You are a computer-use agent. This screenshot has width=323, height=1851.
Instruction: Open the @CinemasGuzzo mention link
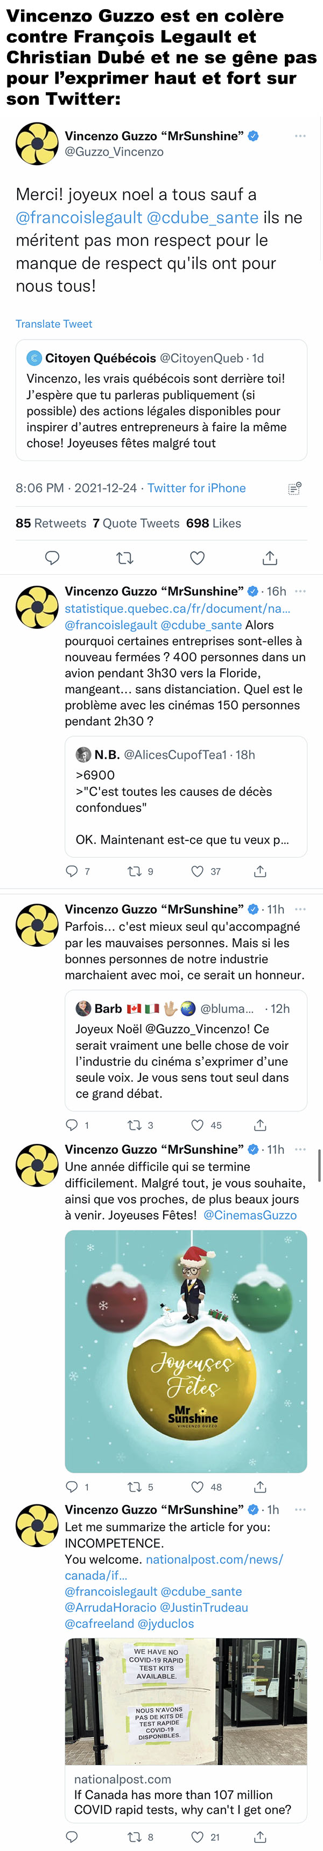click(250, 1215)
